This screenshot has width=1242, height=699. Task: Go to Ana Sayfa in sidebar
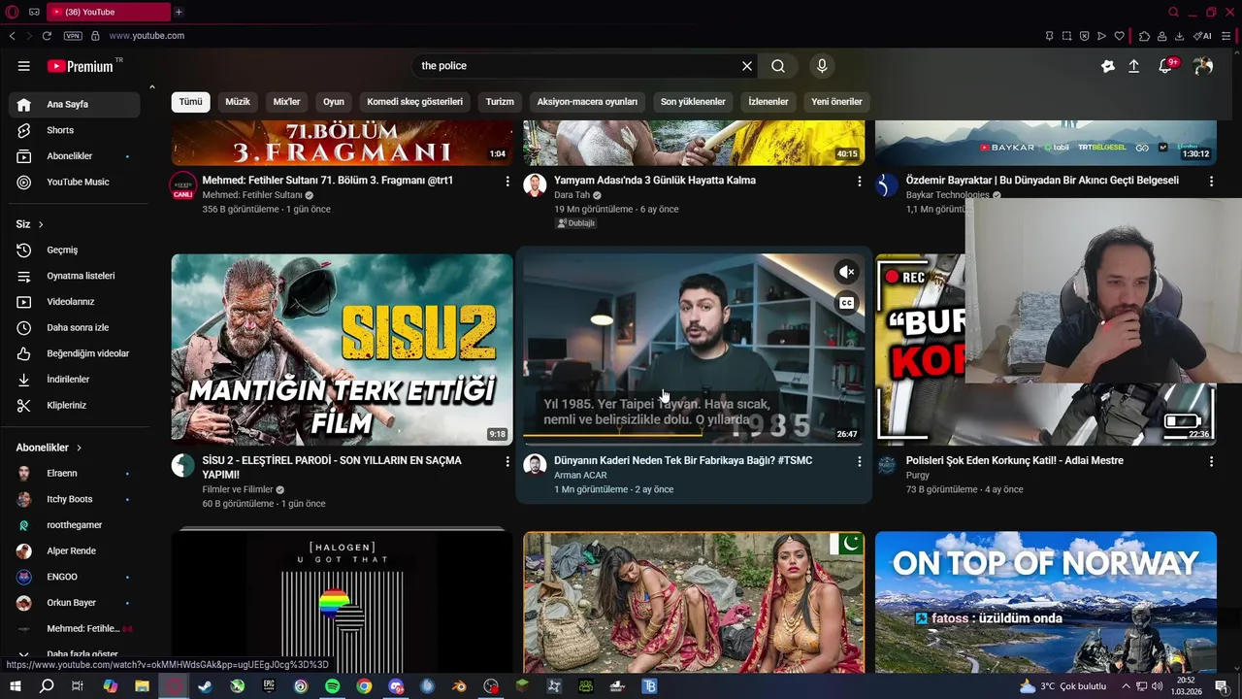(74, 104)
